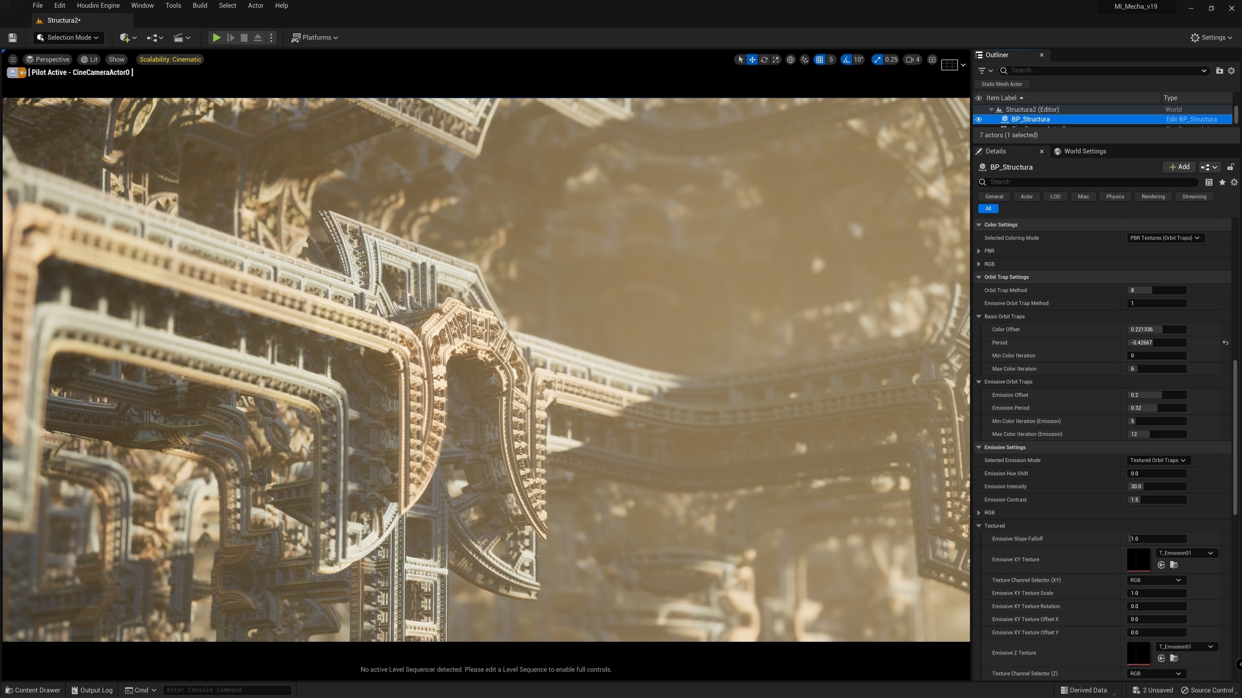
Task: Expand the Emissive Orbit Traps section
Action: [979, 381]
